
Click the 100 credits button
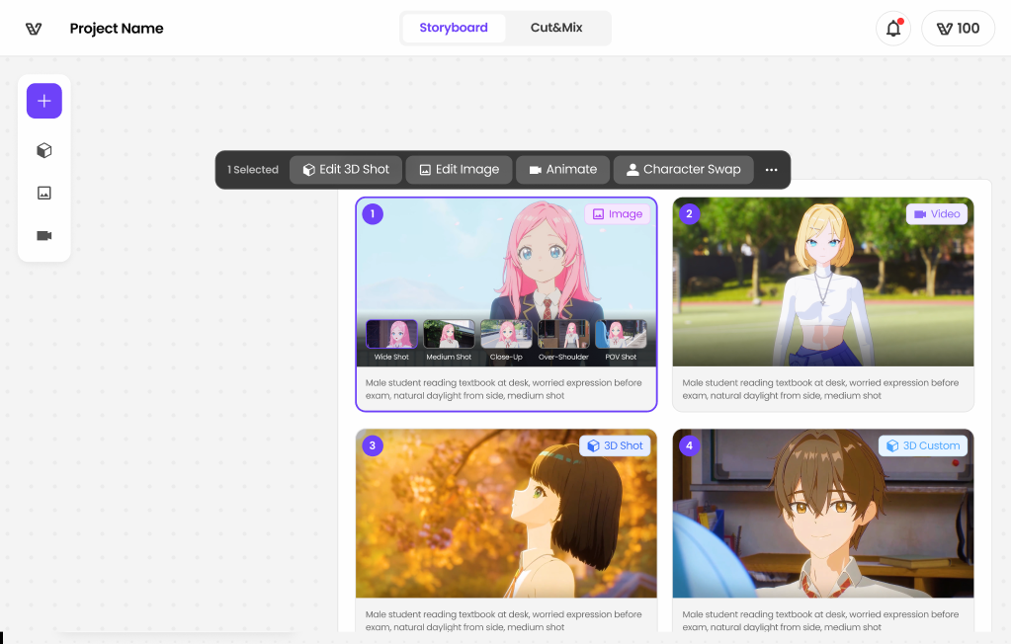957,28
